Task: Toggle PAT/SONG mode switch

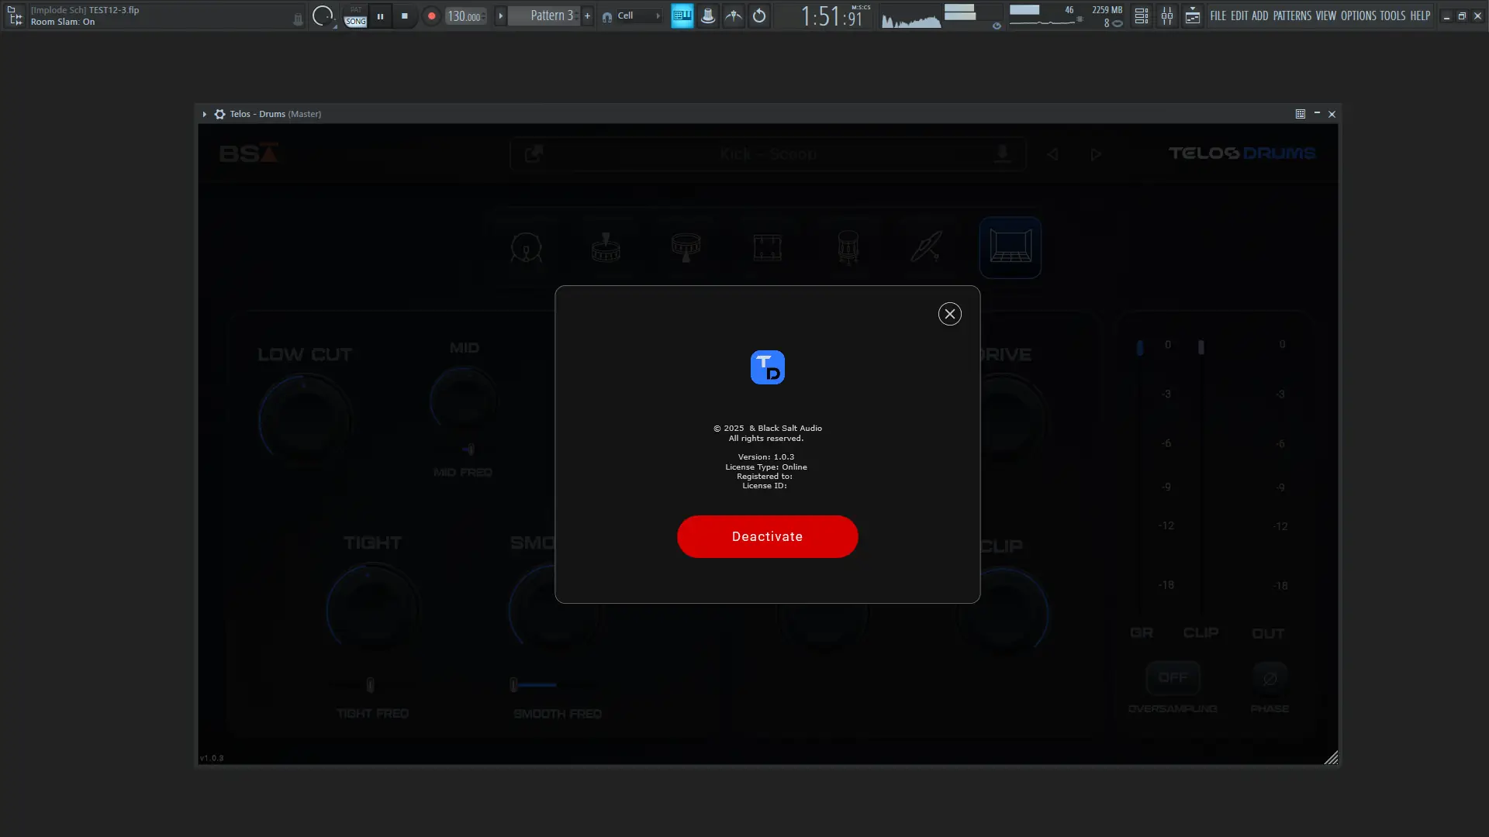Action: click(x=355, y=15)
